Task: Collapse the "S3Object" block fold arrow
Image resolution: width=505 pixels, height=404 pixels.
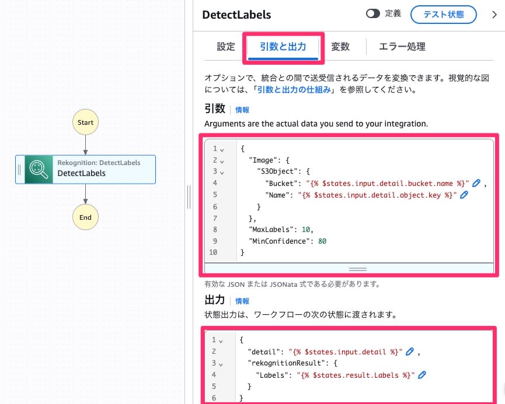Action: click(x=222, y=173)
